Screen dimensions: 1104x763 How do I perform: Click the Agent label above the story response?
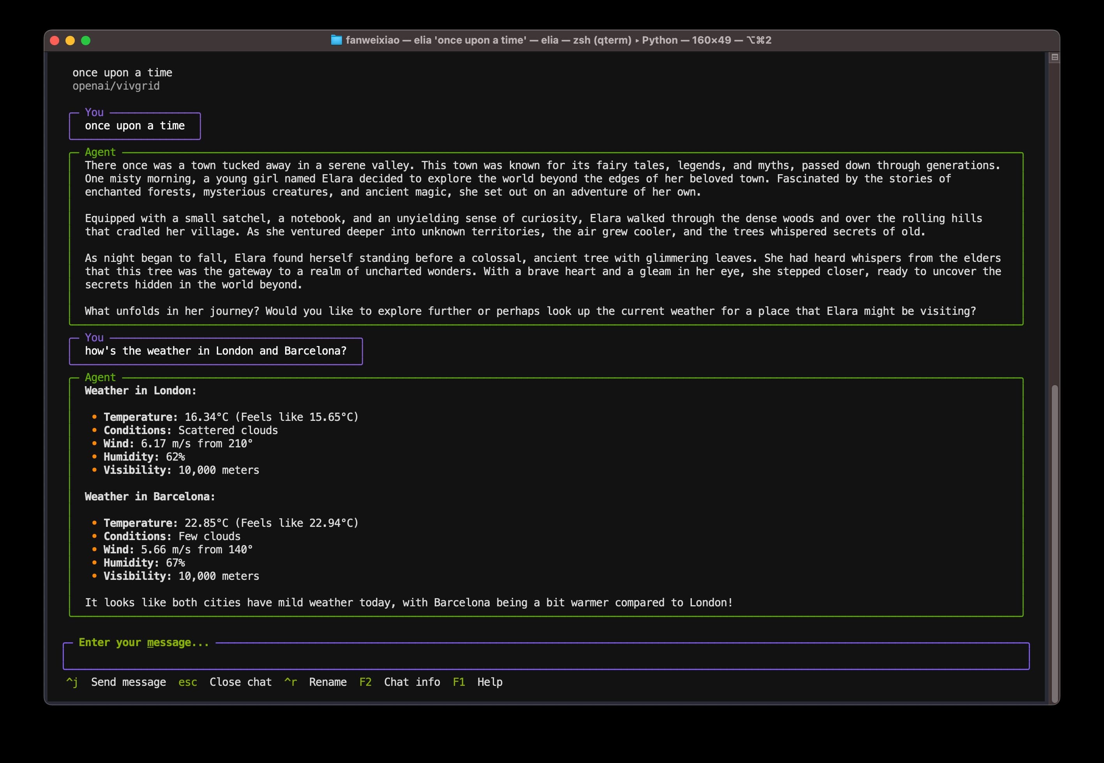point(100,152)
